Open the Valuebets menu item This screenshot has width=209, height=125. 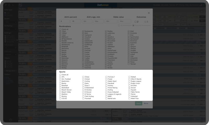pyautogui.click(x=165, y=5)
